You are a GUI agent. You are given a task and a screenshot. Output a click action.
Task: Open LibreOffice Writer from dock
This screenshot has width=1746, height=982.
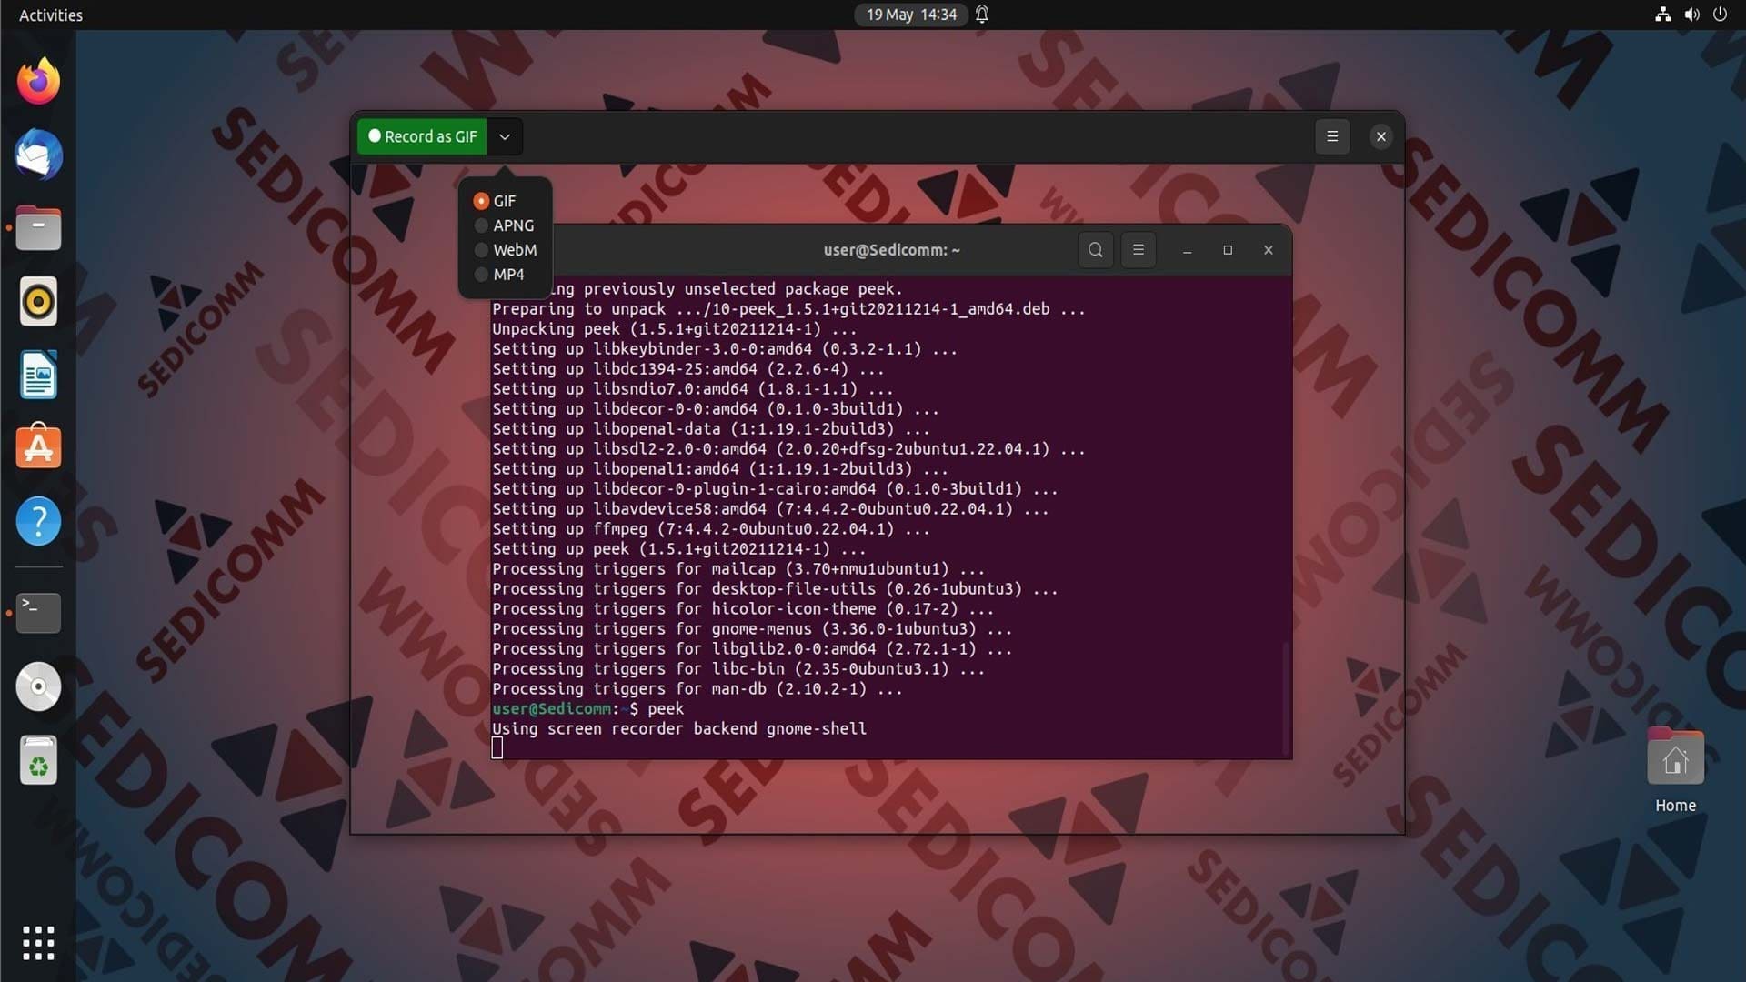coord(38,375)
